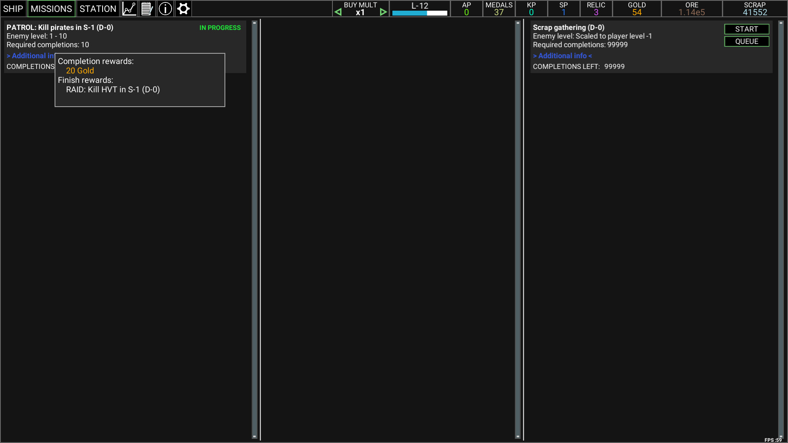Open the statistics graph icon
The height and width of the screenshot is (443, 788).
point(129,9)
